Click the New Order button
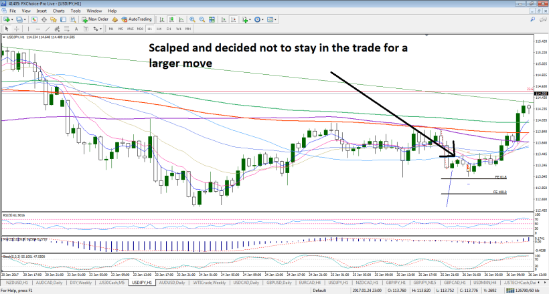549x294 pixels. 95,19
